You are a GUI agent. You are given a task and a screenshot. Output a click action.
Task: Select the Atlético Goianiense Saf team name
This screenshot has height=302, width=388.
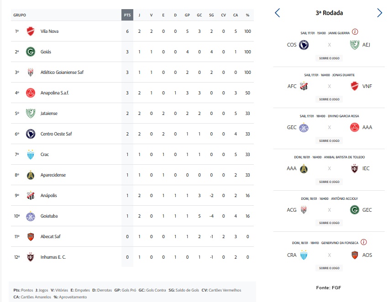point(62,73)
